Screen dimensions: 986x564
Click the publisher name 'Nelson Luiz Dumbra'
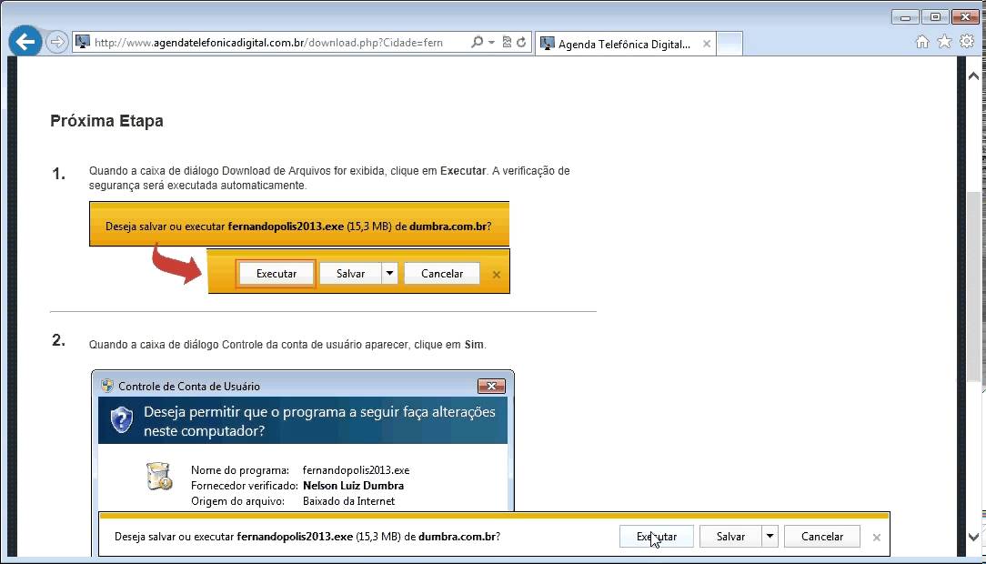(x=354, y=486)
